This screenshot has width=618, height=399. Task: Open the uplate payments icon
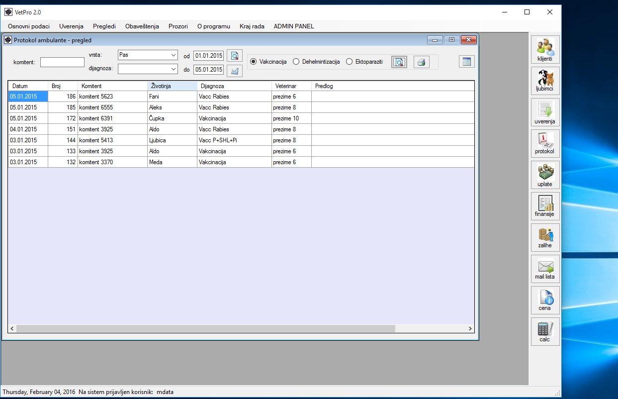(x=545, y=175)
